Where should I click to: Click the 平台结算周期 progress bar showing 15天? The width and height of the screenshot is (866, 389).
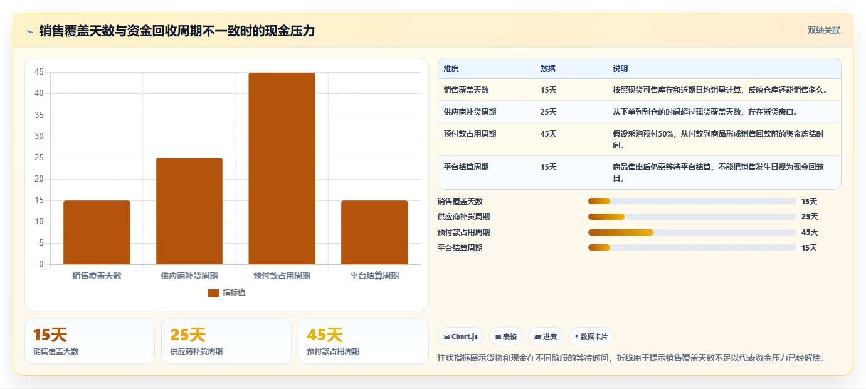click(692, 248)
